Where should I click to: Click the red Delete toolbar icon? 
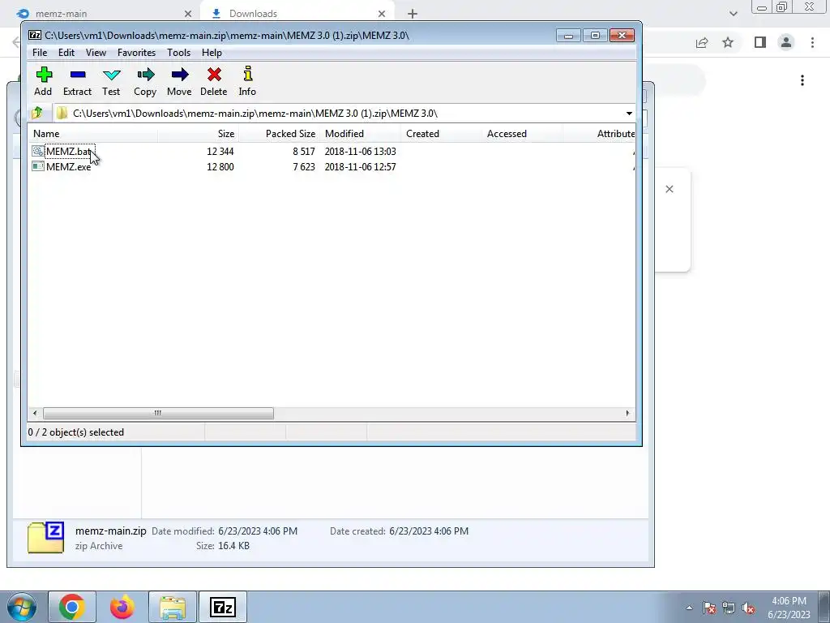tap(214, 74)
